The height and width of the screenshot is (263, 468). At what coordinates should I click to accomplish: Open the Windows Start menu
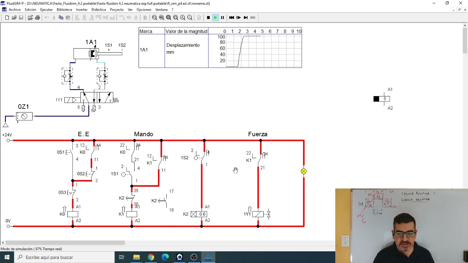tap(7, 257)
